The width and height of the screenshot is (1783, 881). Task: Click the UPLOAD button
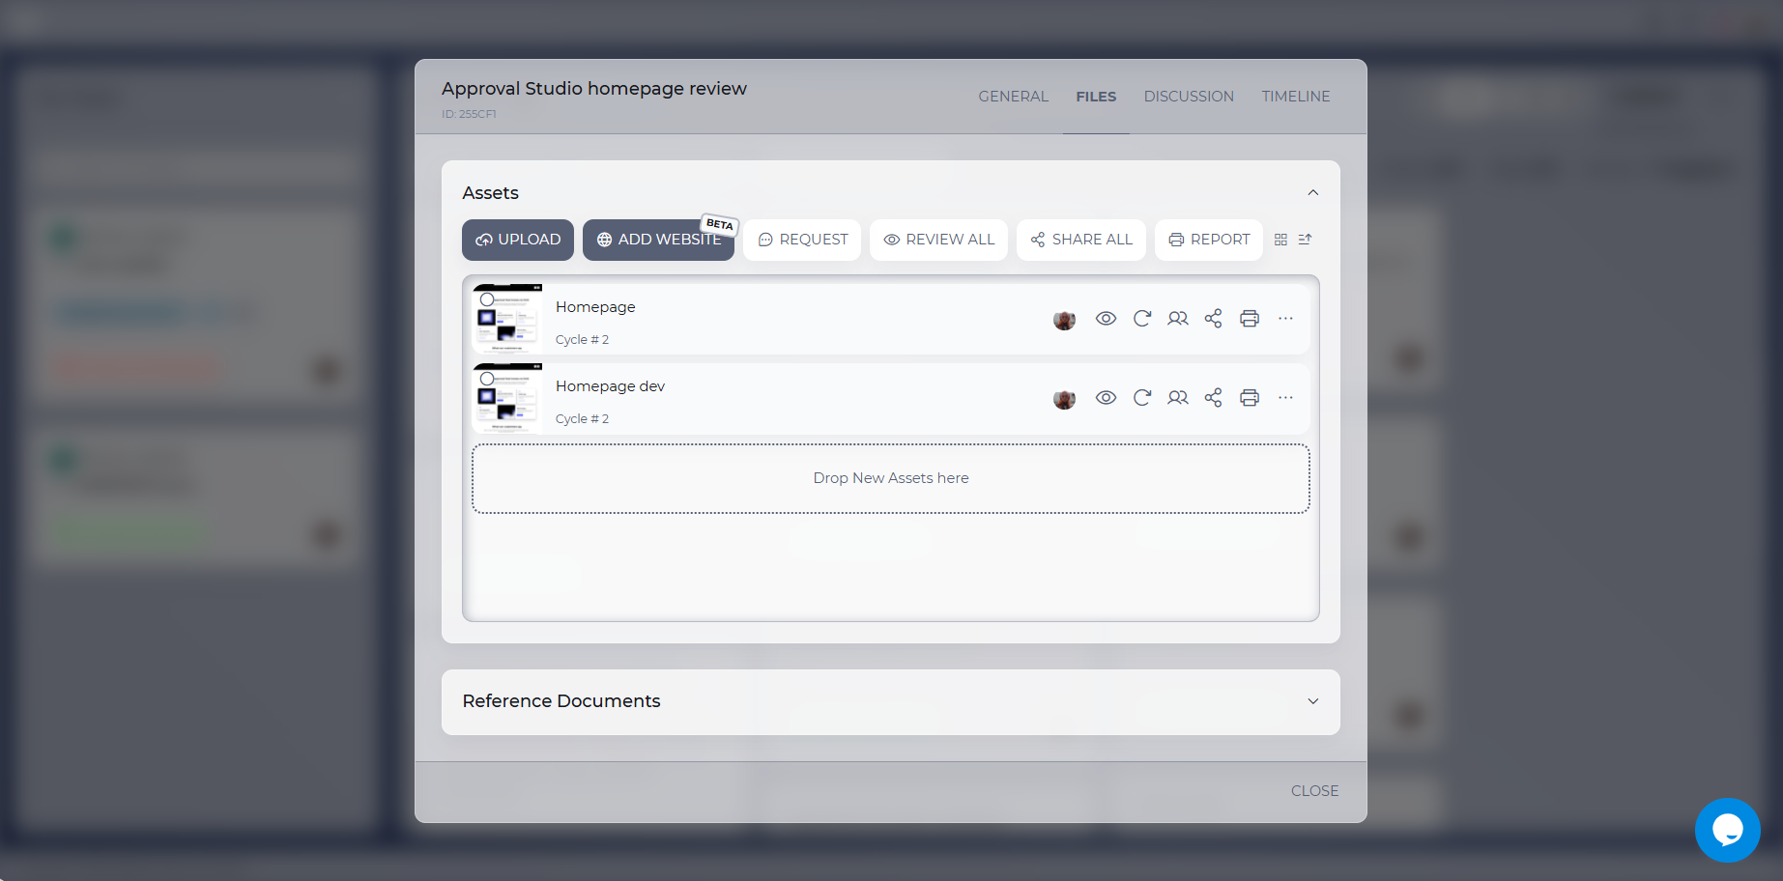pyautogui.click(x=518, y=240)
